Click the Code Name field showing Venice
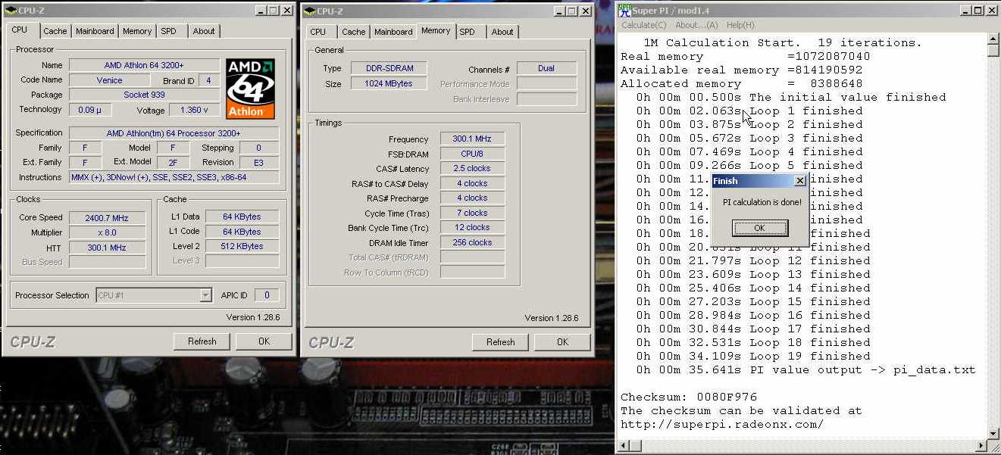Screen dimensions: 1001x455 pos(110,80)
